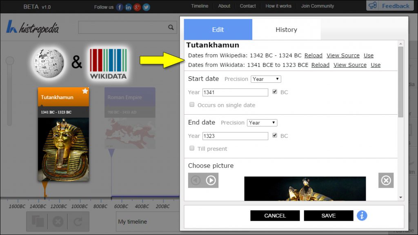This screenshot has width=418, height=235.
Task: Click the SAVE button
Action: 328,215
